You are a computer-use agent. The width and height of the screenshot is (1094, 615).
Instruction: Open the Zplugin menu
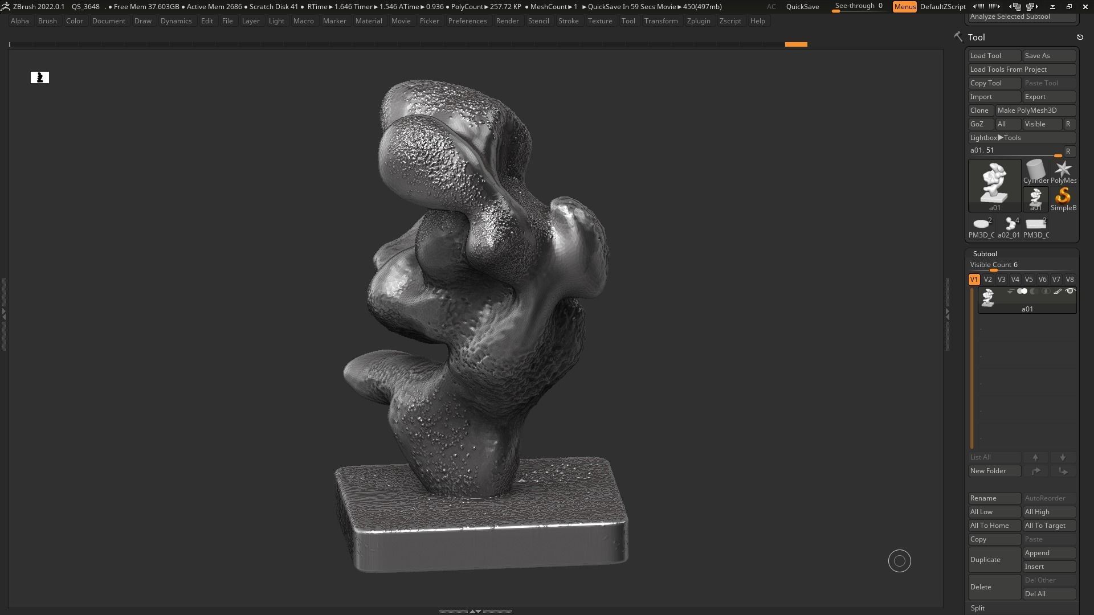point(699,21)
